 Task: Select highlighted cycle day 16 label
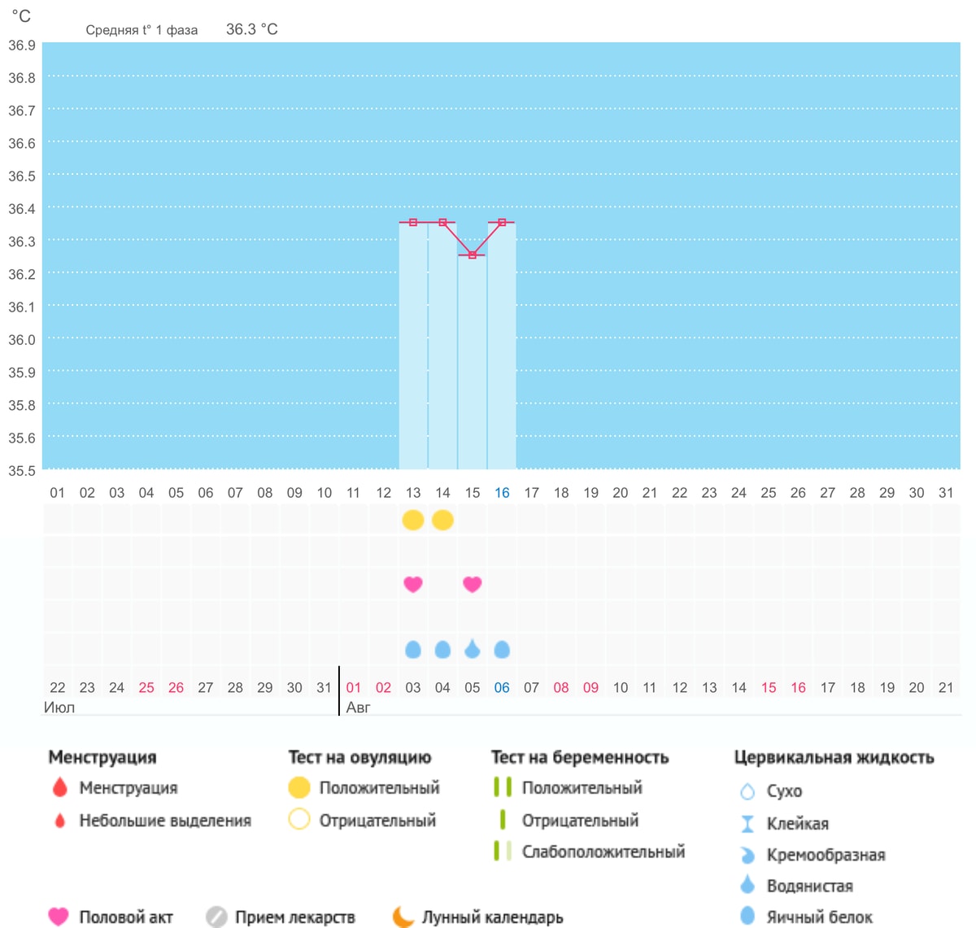[x=502, y=493]
